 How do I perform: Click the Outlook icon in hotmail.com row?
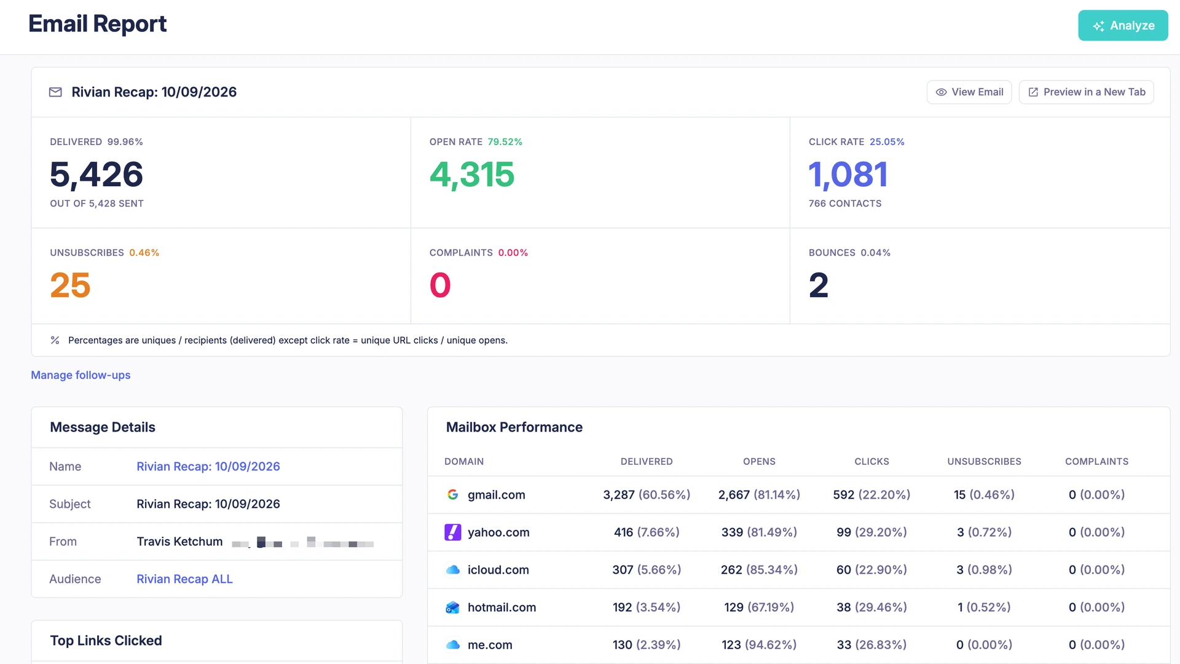pos(452,607)
